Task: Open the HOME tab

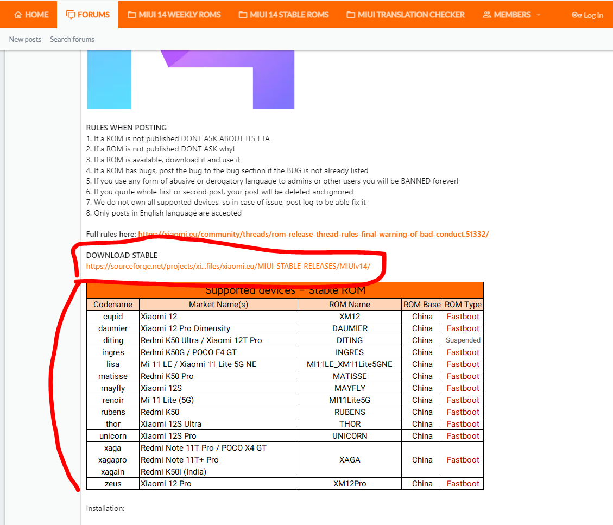Action: 31,15
